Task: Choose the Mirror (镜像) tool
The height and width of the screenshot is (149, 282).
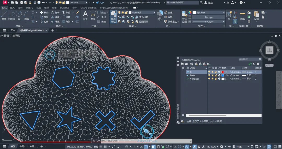Action: [x=55, y=17]
